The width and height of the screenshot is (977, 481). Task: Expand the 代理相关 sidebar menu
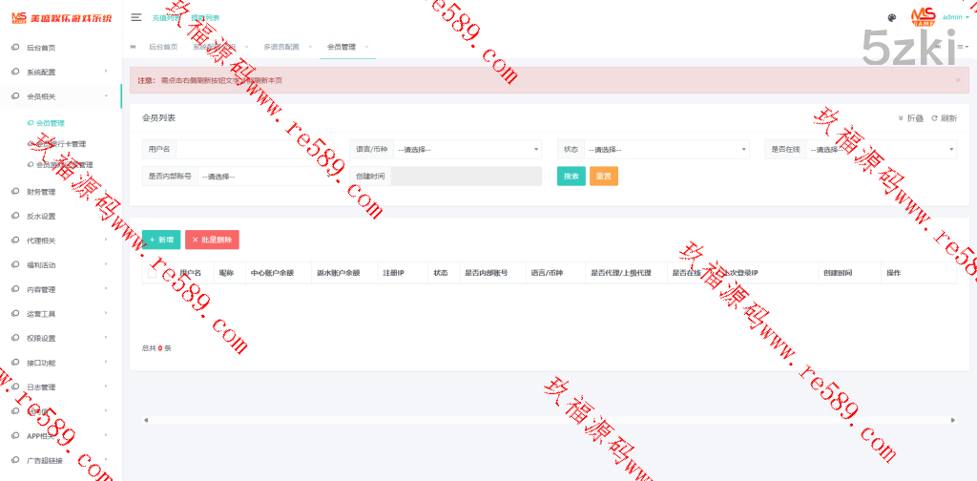click(106, 240)
